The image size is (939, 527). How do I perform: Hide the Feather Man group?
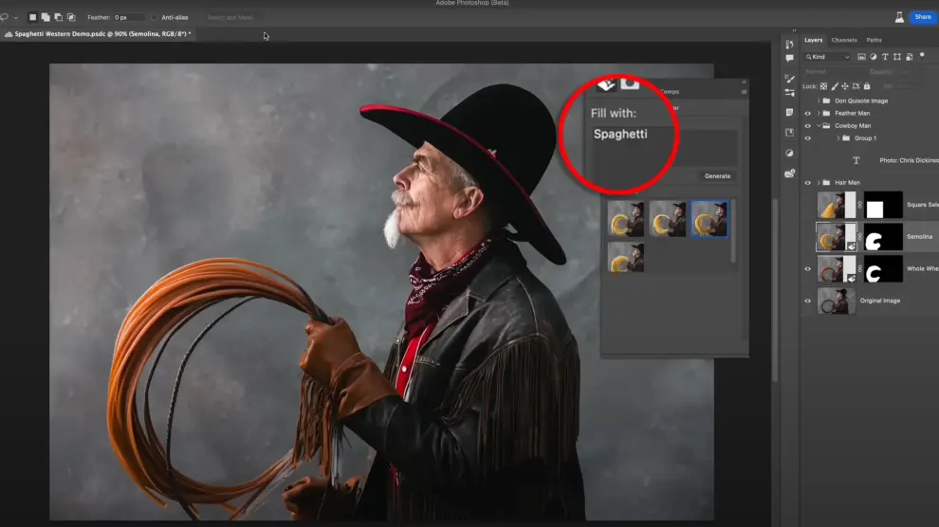coord(808,113)
